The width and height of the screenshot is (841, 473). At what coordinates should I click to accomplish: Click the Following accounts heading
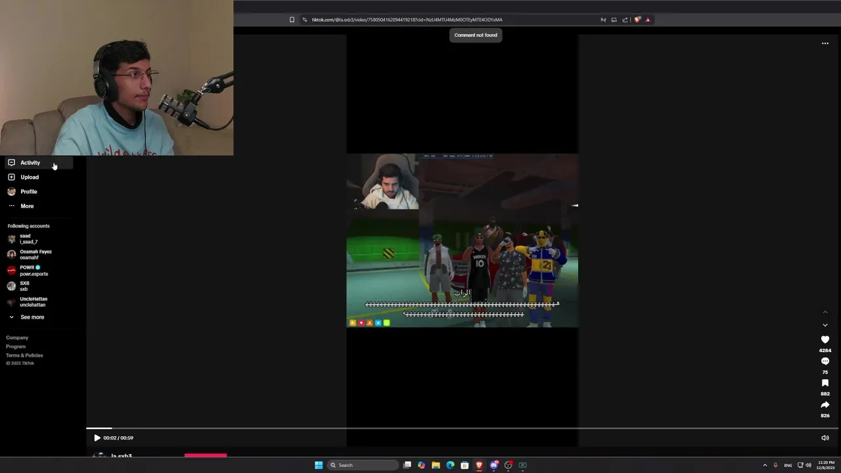[28, 226]
